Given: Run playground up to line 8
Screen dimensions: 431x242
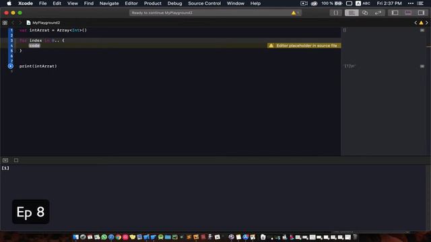Looking at the screenshot, I should tap(11, 66).
